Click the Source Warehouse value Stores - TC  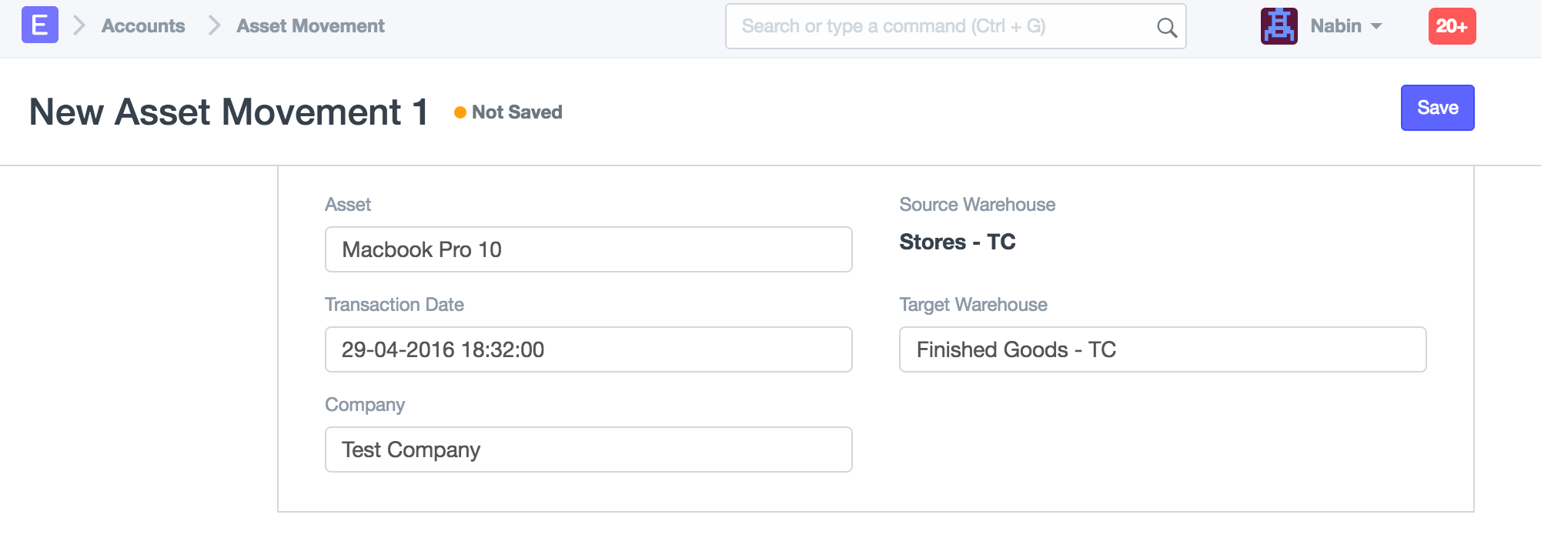tap(957, 242)
